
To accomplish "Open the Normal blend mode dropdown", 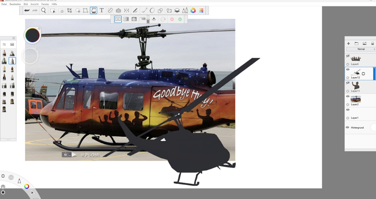I will 361,49.
